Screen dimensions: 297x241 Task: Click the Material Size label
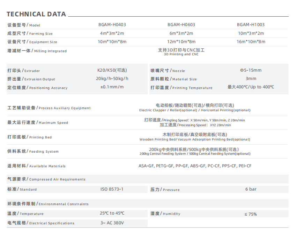pyautogui.click(x=173, y=79)
